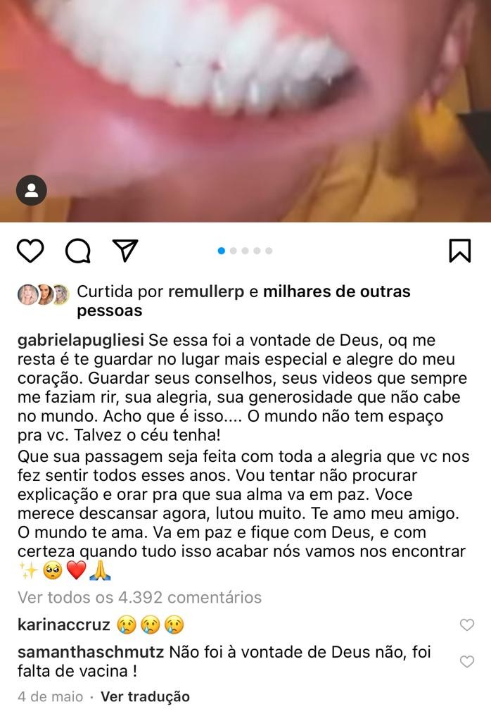The image size is (491, 721).
Task: Save post with bookmark icon
Action: pos(460,251)
